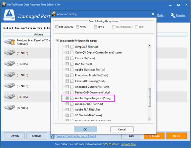Screen dimensions: 191x148
Task: Enable the NTFS file system checkbox
Action: click(77, 27)
